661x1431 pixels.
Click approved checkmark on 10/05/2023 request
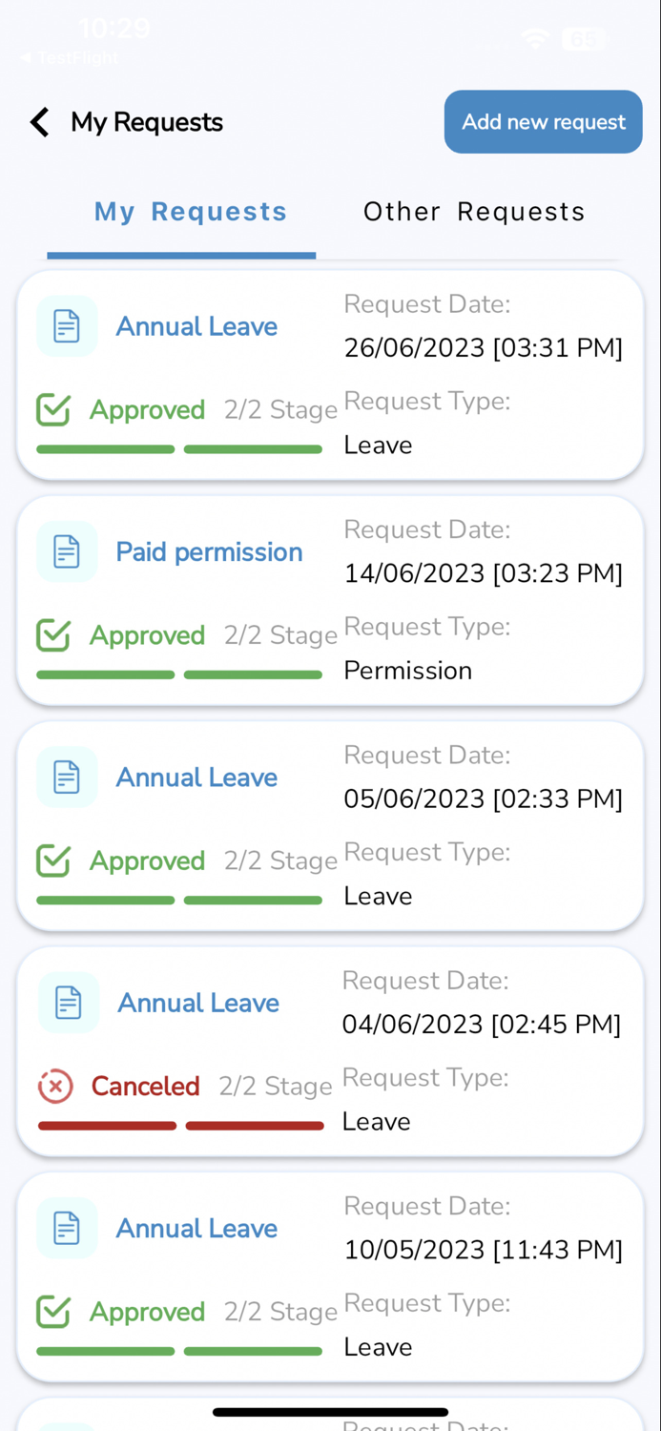[x=53, y=1311]
